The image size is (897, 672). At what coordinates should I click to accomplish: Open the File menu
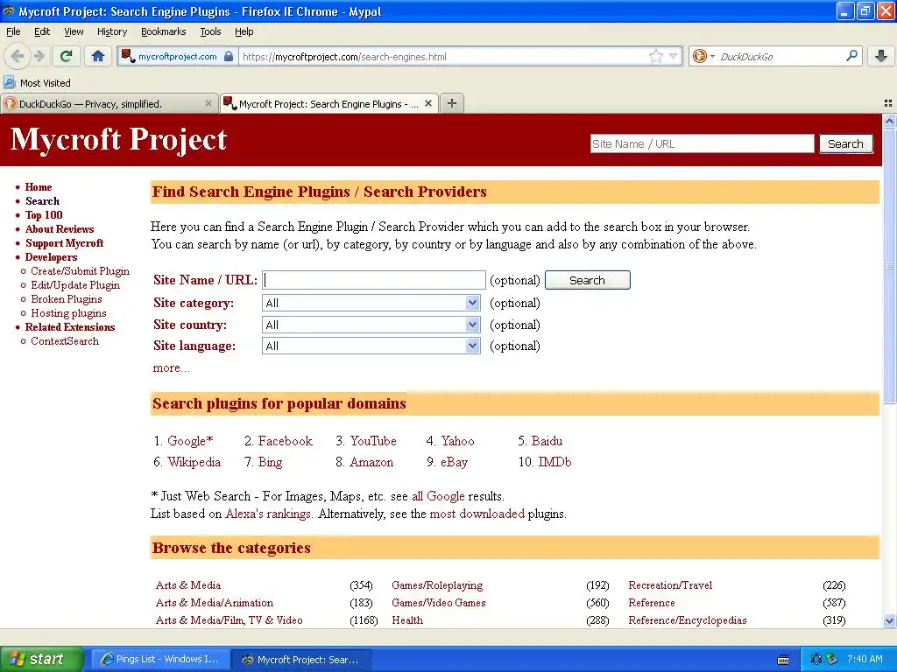(13, 31)
